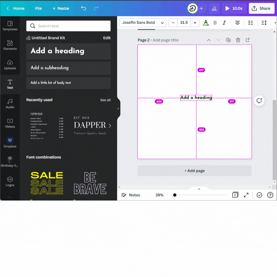
Task: Toggle italic formatting in the toolbar
Action: click(x=224, y=23)
